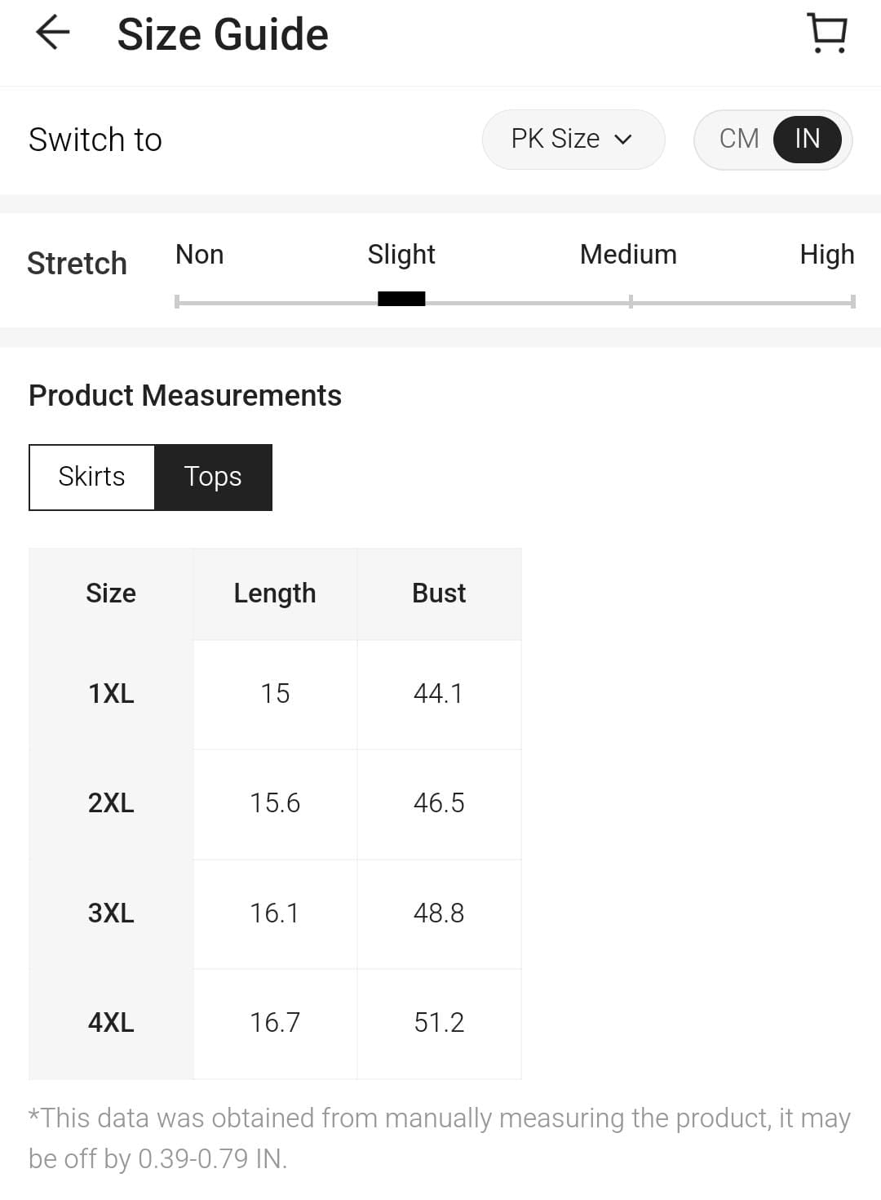Viewport: 881px width, 1200px height.
Task: Click the Medium stretch label
Action: pyautogui.click(x=628, y=255)
